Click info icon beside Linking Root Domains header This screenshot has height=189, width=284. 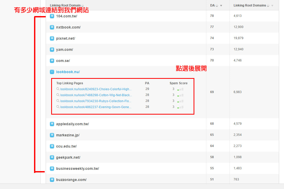click(x=268, y=6)
